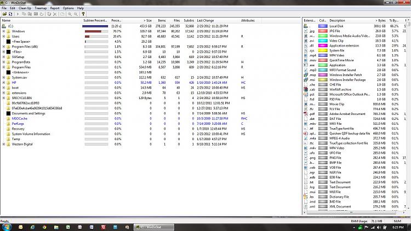Click the Refresh All toolbar icon
Screen dimensions: 411x231
click(x=10, y=14)
